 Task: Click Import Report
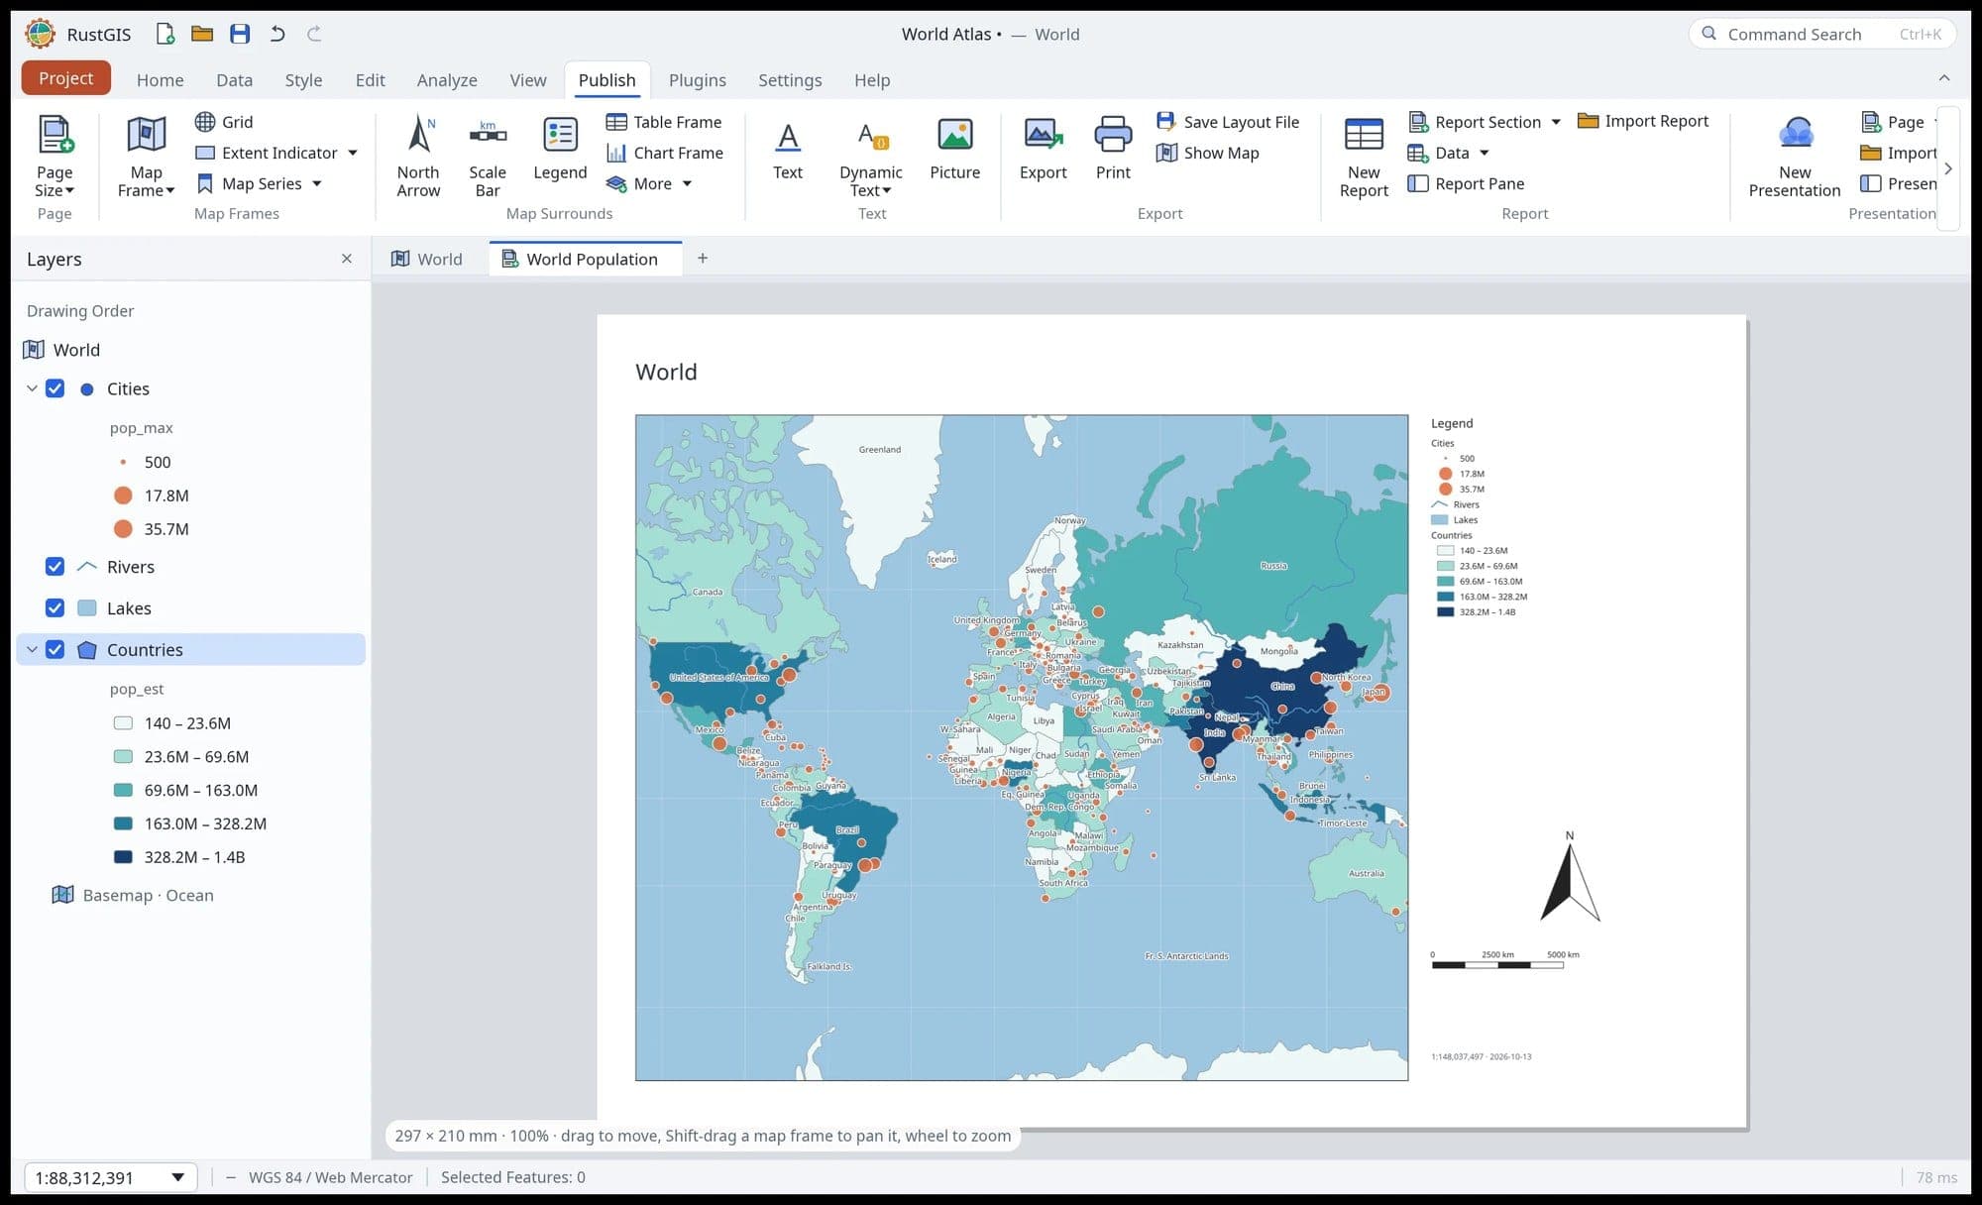pos(1643,121)
